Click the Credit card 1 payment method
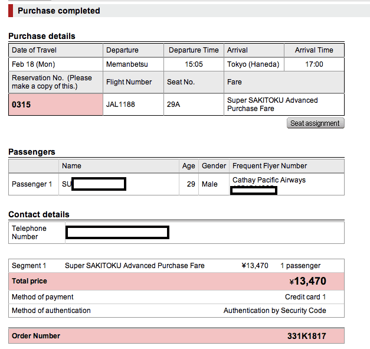370x349 pixels. pyautogui.click(x=305, y=297)
